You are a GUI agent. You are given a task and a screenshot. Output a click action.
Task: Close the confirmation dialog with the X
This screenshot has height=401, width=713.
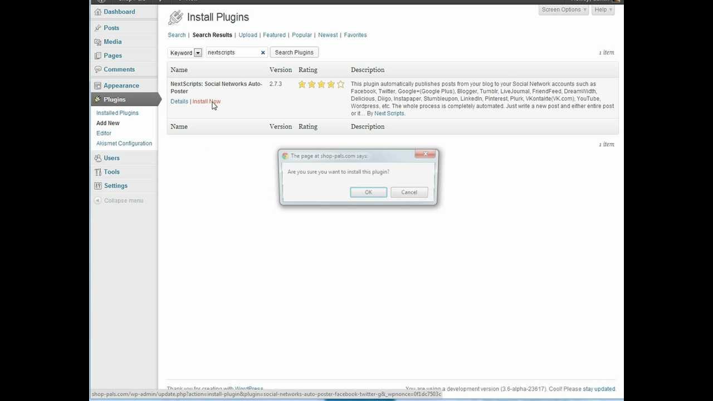tap(425, 154)
